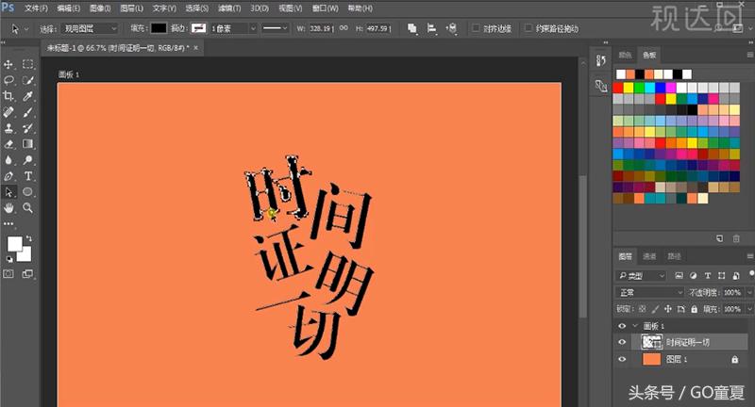Click the black fill color swatch

coord(159,28)
